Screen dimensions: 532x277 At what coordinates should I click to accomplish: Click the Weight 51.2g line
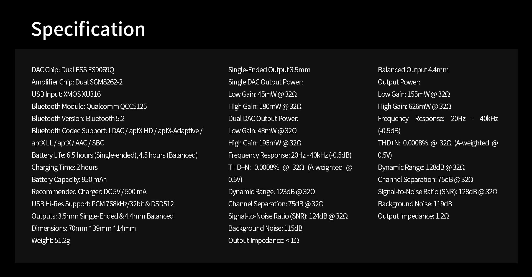[51, 240]
